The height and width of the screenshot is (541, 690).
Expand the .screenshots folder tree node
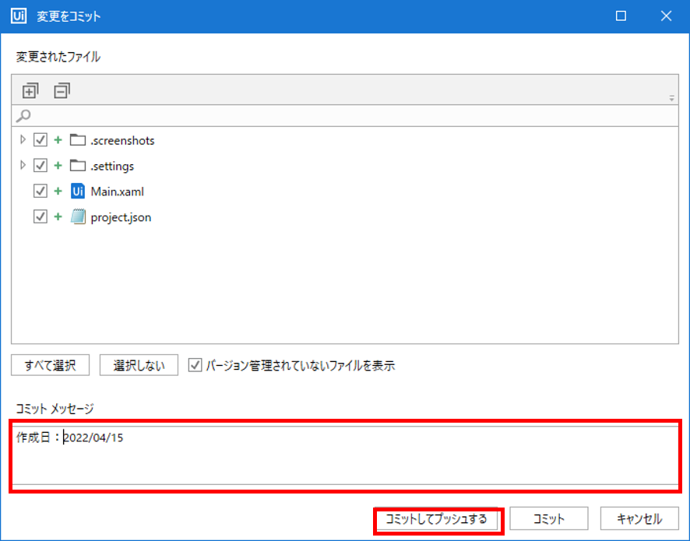tap(23, 140)
